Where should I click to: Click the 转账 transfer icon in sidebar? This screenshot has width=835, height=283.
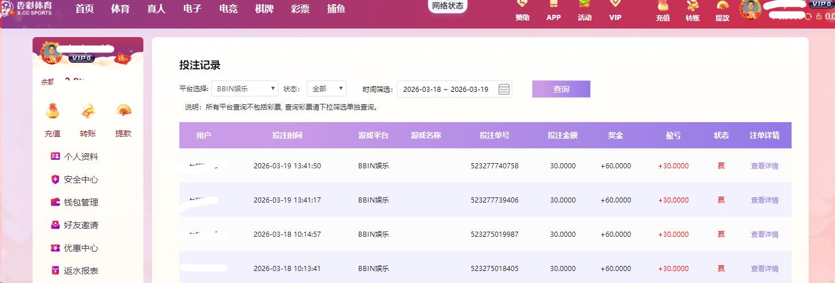pyautogui.click(x=88, y=112)
